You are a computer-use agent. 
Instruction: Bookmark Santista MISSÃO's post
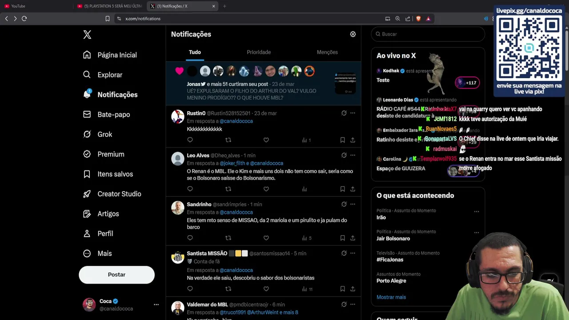pyautogui.click(x=342, y=289)
